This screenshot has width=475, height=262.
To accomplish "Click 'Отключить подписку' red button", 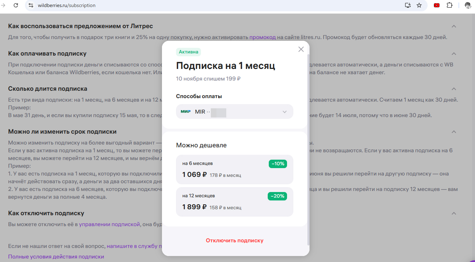I will pyautogui.click(x=234, y=241).
